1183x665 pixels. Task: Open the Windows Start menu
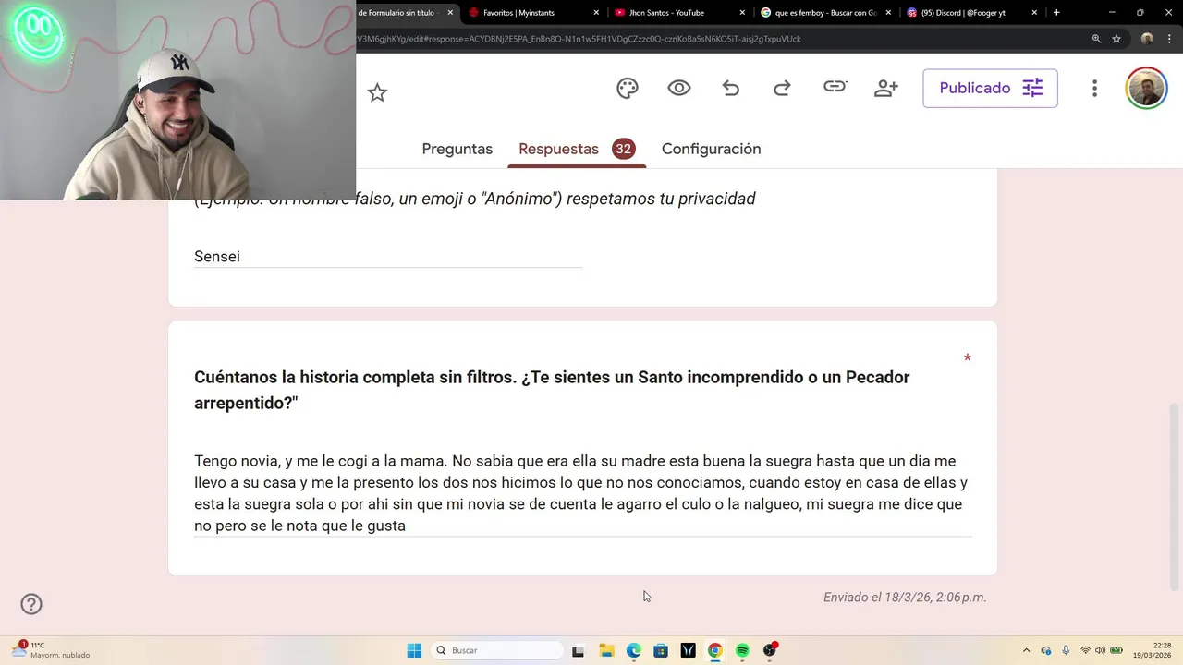point(414,650)
